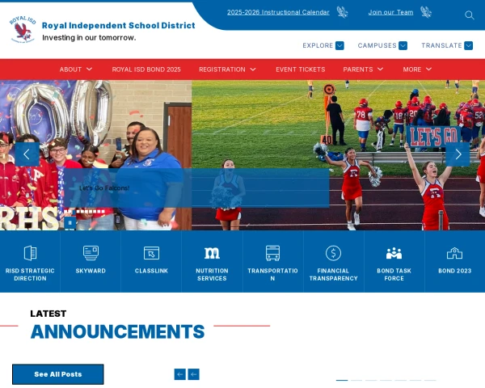
Task: Pause the hero slideshow
Action: [70, 223]
